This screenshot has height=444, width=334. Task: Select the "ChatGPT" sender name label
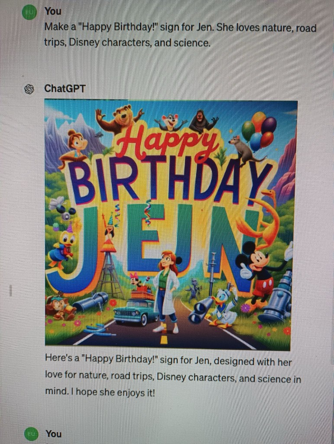click(65, 89)
